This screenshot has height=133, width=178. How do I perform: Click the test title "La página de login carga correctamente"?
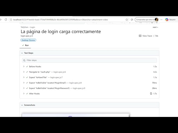(x=61, y=32)
